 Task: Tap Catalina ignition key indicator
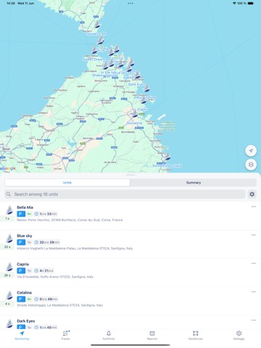(29, 299)
